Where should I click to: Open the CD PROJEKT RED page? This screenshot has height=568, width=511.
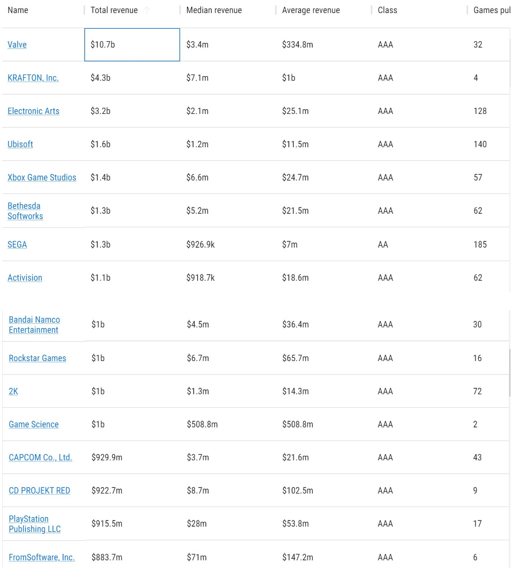[39, 491]
